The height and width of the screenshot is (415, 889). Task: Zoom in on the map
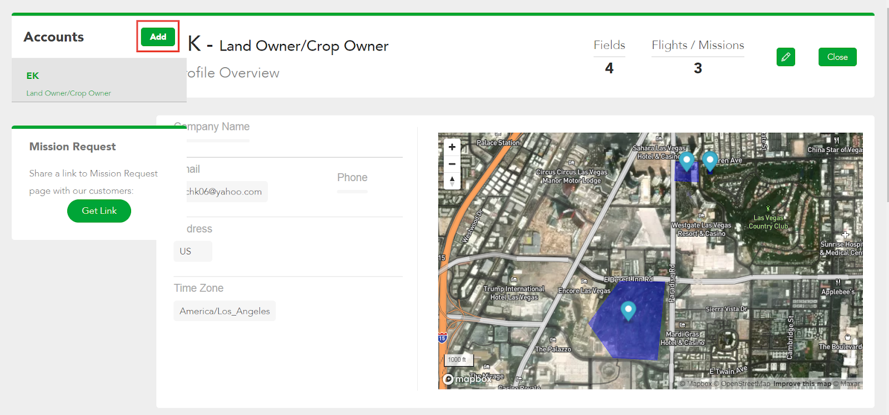[x=452, y=147]
